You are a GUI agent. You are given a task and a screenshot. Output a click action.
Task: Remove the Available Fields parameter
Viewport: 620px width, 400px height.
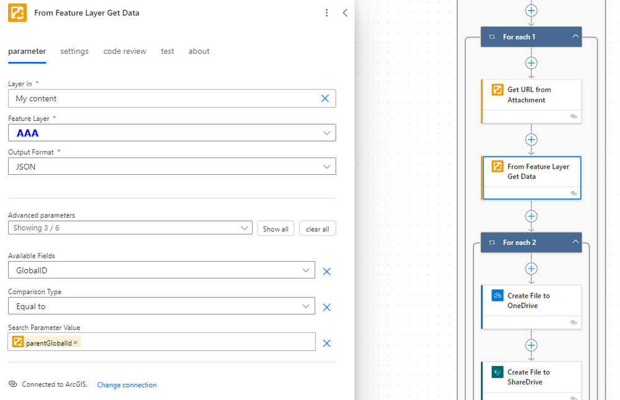click(x=327, y=271)
